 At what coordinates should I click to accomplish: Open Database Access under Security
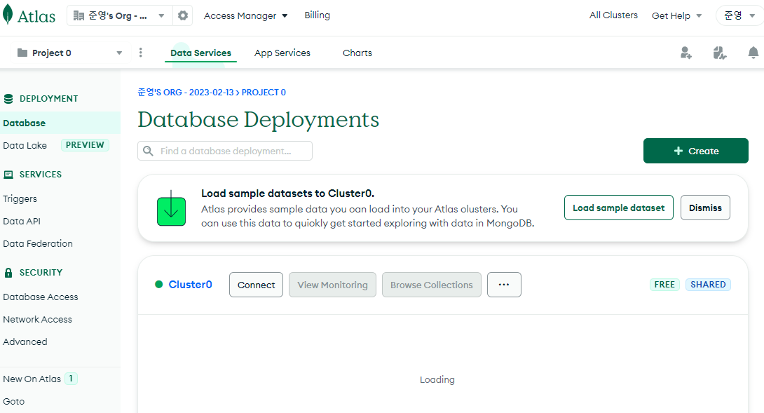[x=41, y=297]
